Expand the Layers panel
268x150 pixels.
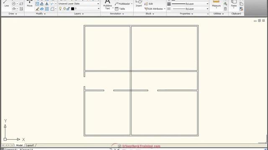click(x=79, y=14)
